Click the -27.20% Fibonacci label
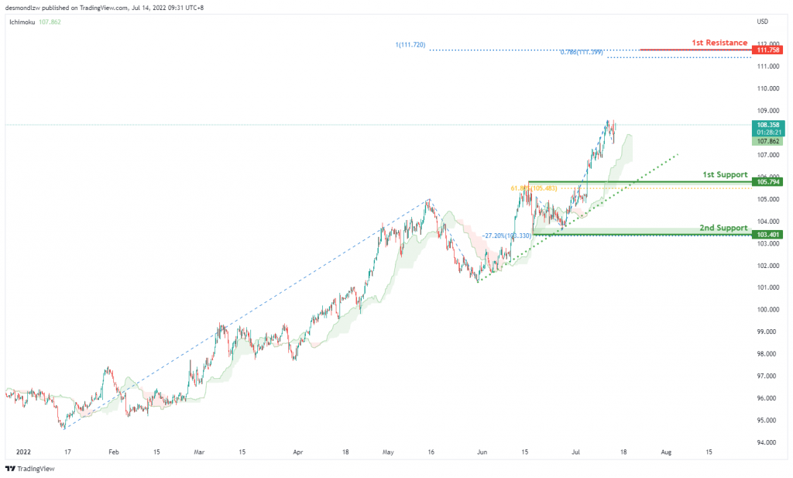The height and width of the screenshot is (478, 793). pyautogui.click(x=506, y=236)
